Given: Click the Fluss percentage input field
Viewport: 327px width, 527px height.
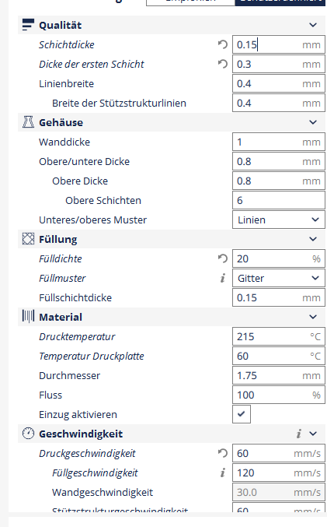Looking at the screenshot, I should 279,395.
